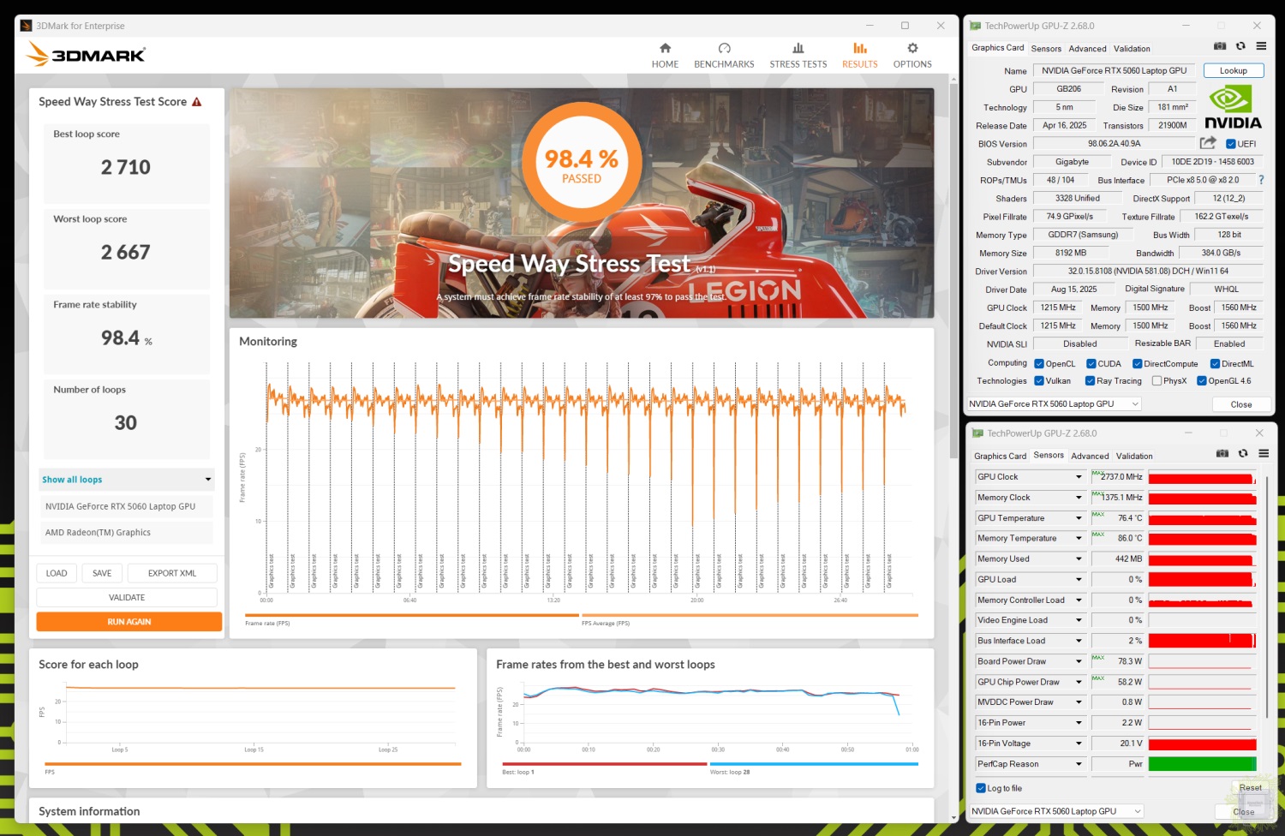The width and height of the screenshot is (1285, 836).
Task: Click the LOAD button
Action: coord(57,573)
